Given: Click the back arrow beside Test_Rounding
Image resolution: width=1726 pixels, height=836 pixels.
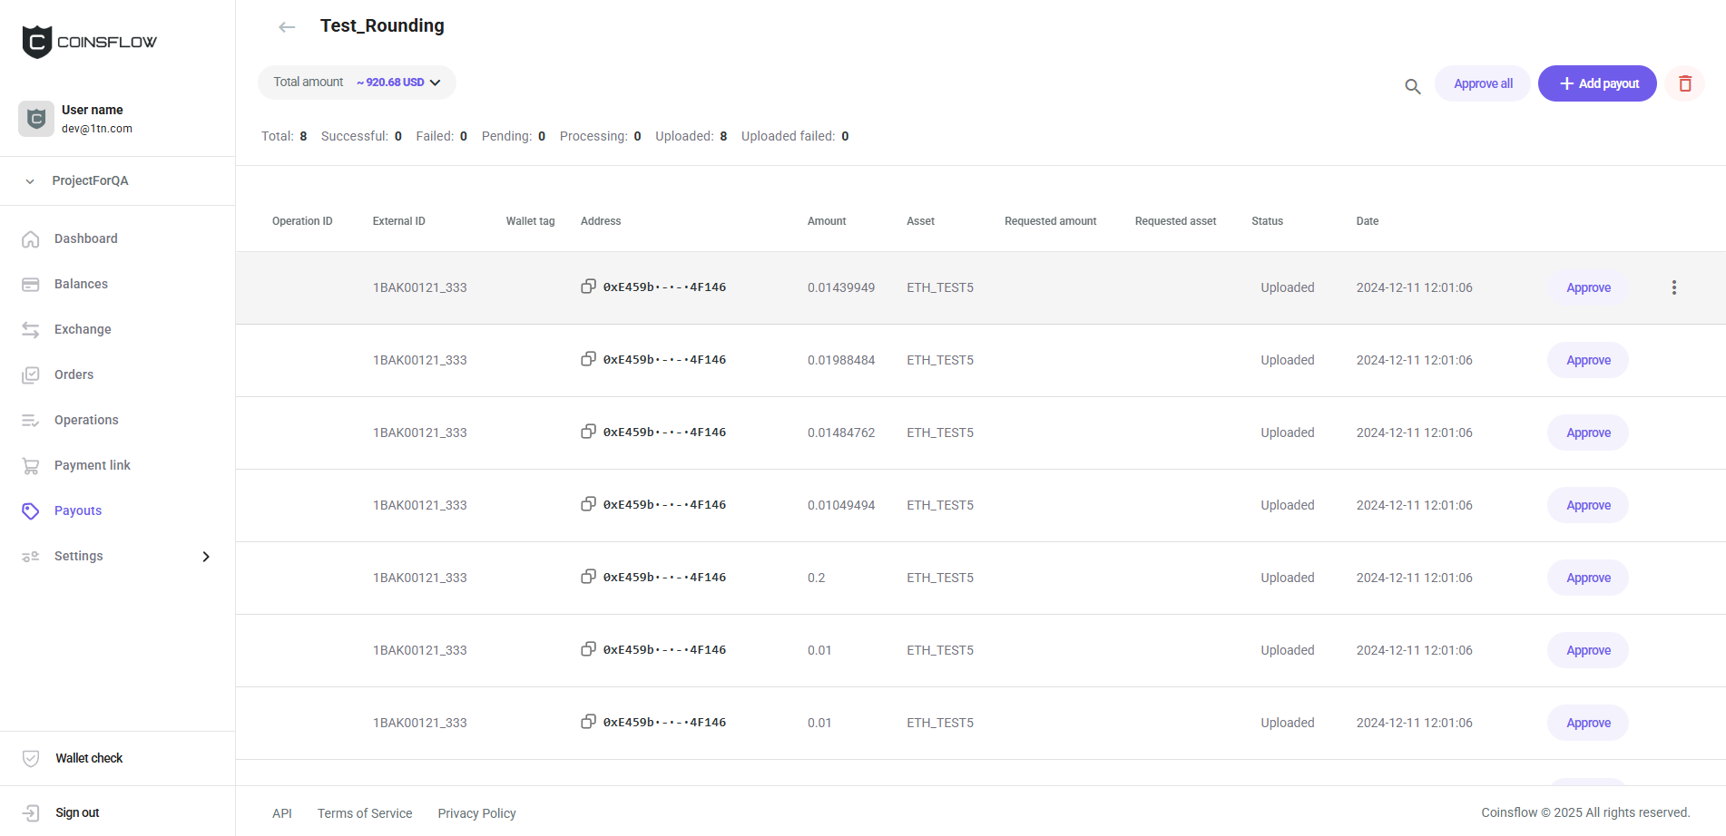Looking at the screenshot, I should [x=287, y=27].
